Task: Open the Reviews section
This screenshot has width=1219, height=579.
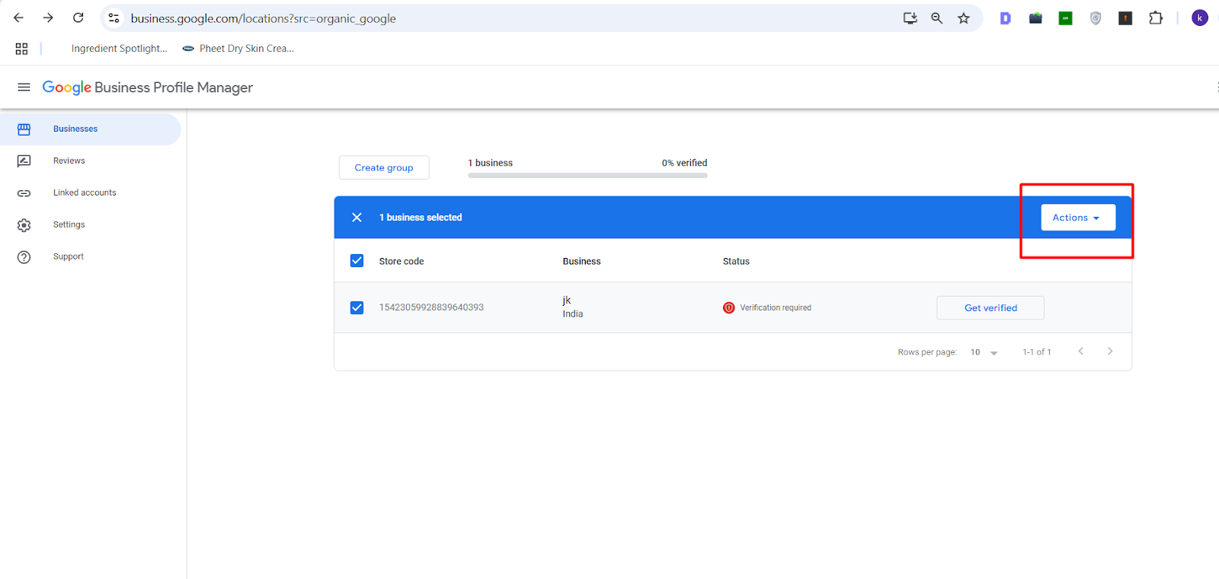Action: point(69,161)
